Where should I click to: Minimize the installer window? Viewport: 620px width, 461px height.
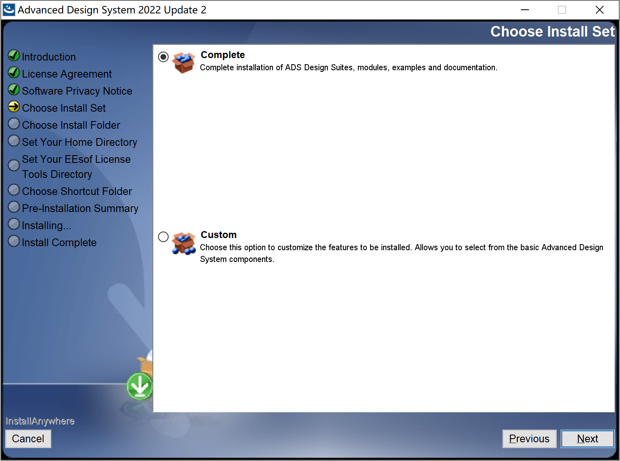[525, 10]
